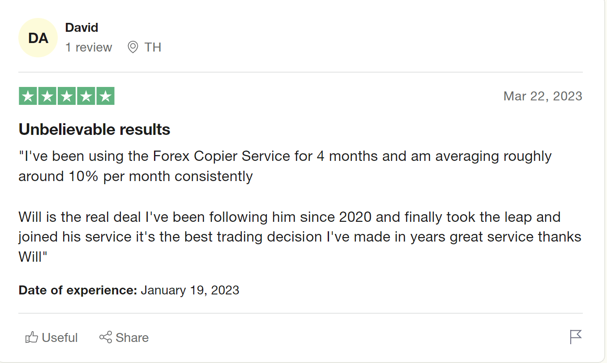
Task: Click the thumbs-up Useful icon
Action: pos(31,337)
